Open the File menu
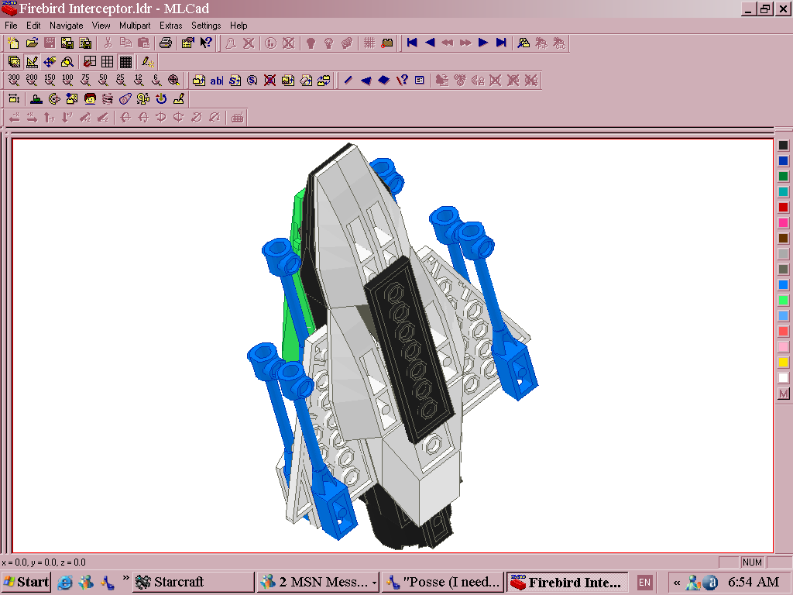 pos(11,26)
